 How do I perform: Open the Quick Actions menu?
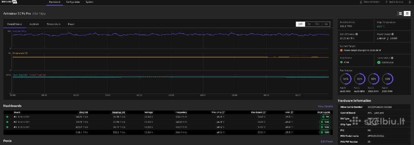(394, 2)
